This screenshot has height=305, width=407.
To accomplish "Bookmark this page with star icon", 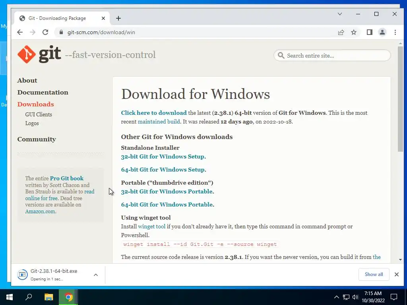I will [354, 32].
